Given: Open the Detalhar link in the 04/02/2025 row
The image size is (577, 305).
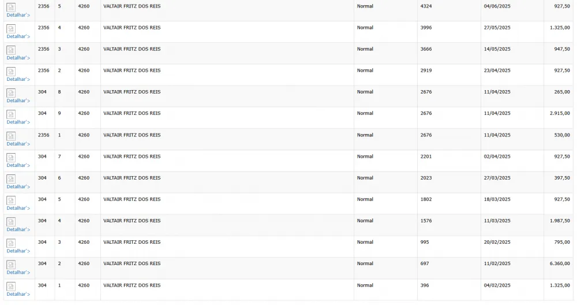Looking at the screenshot, I should pyautogui.click(x=18, y=294).
